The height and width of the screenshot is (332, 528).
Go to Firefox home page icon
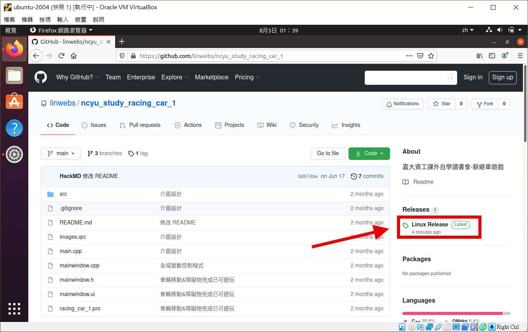click(74, 56)
